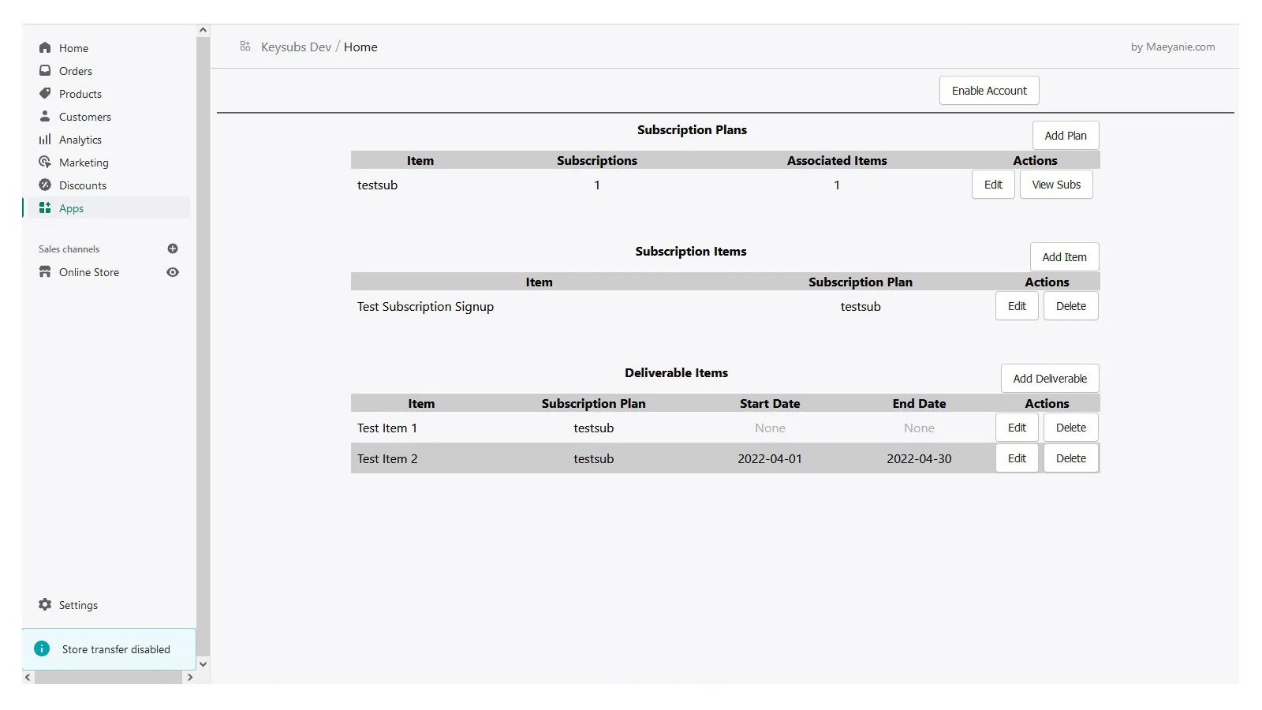Click sidebar horizontal scroll left arrow
This screenshot has width=1262, height=710.
[x=28, y=677]
